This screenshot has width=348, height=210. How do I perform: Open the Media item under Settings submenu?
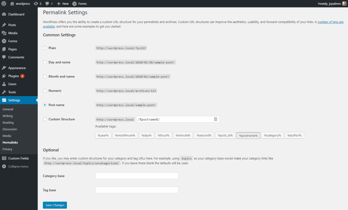tap(7, 136)
